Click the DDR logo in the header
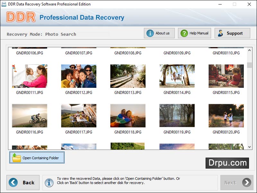 point(21,17)
